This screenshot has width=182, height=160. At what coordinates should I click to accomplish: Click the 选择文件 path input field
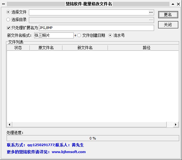pos(89,12)
